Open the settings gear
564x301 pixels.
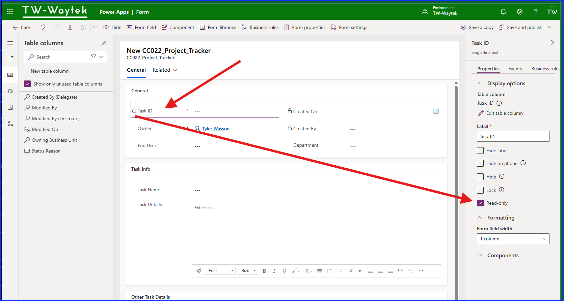(x=520, y=12)
